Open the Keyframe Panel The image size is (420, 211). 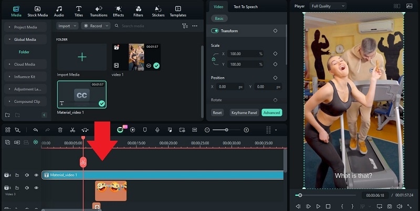click(244, 112)
